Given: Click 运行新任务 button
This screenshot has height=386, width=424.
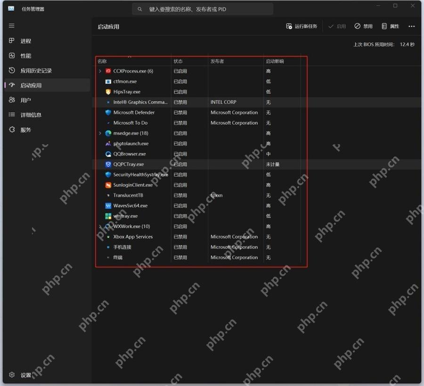Looking at the screenshot, I should pyautogui.click(x=302, y=26).
